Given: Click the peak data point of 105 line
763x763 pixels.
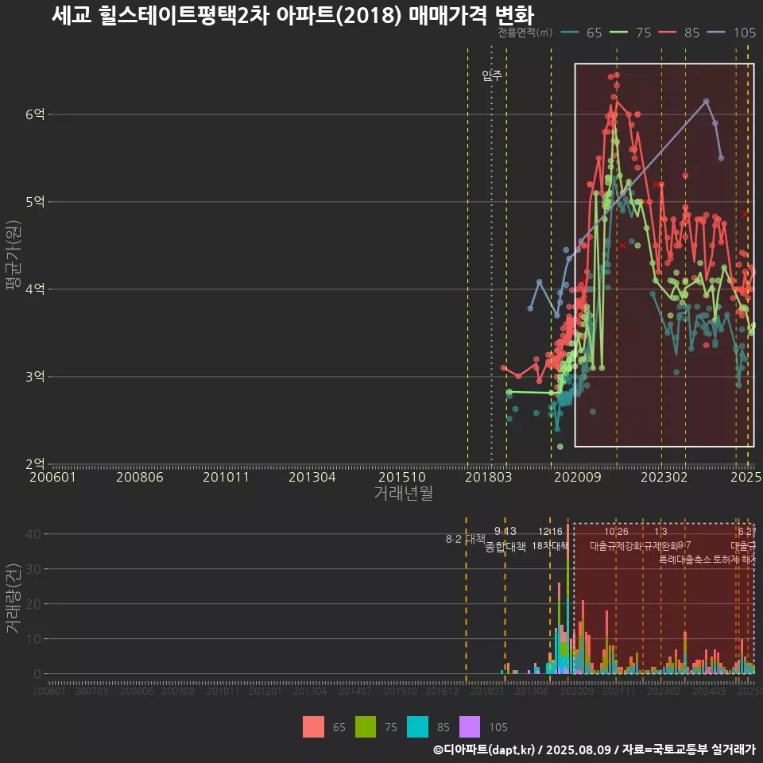Looking at the screenshot, I should pyautogui.click(x=706, y=101).
